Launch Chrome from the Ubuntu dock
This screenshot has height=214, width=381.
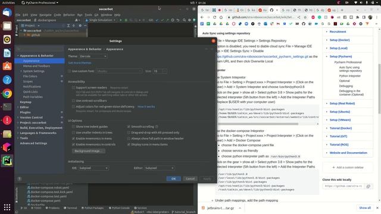point(7,93)
